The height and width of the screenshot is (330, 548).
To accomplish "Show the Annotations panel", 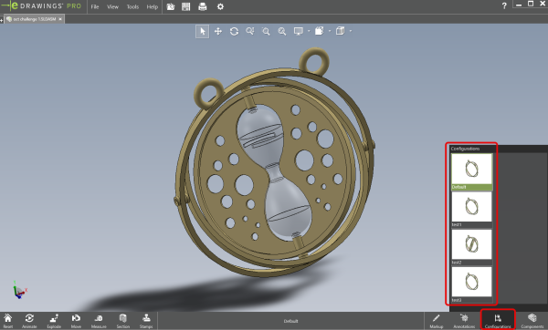I will click(464, 321).
